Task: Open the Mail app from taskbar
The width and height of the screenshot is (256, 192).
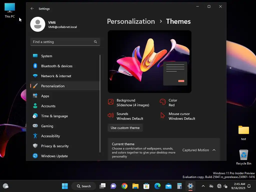Action: 168,186
